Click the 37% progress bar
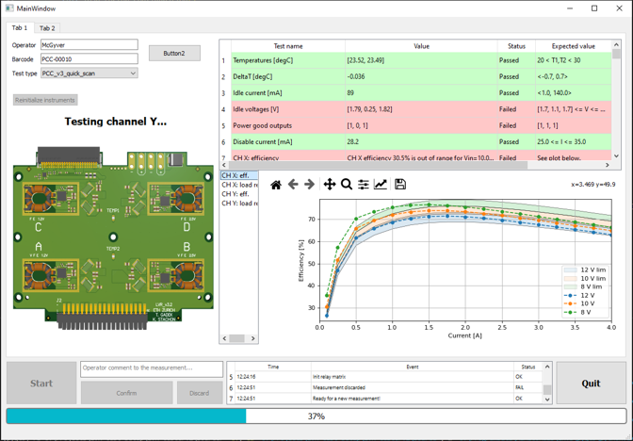Viewport: 633px width, 441px height. click(x=316, y=416)
